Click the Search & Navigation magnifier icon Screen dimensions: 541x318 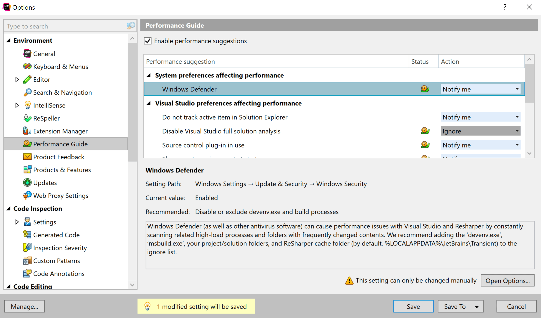pos(27,92)
